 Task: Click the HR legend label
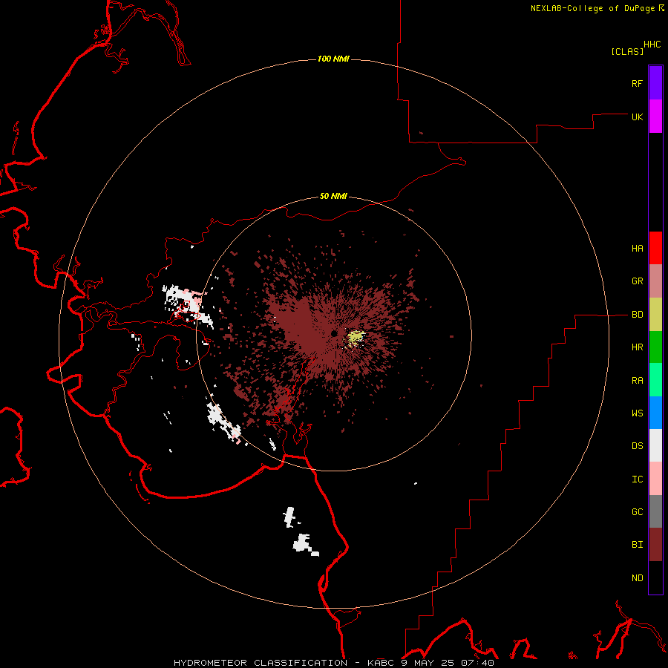pyautogui.click(x=637, y=347)
